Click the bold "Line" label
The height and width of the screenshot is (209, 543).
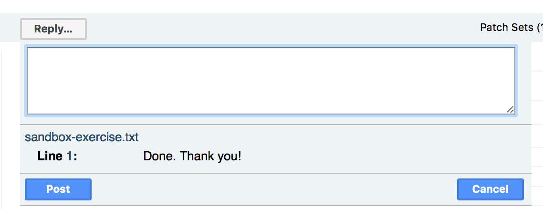tap(50, 156)
